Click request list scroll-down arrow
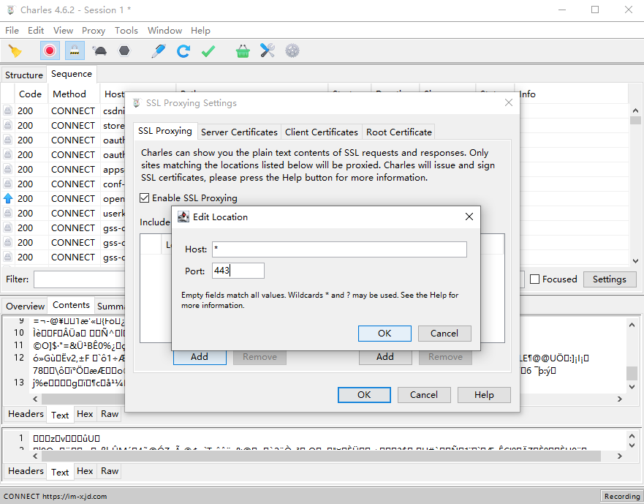Image resolution: width=644 pixels, height=504 pixels. (x=635, y=260)
